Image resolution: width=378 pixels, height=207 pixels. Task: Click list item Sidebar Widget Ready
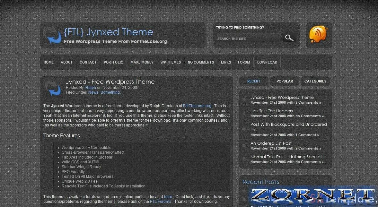click(81, 167)
